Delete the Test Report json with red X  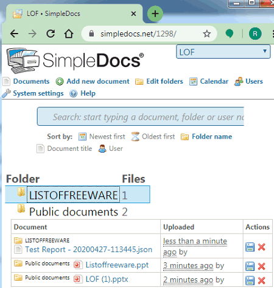coord(261,247)
